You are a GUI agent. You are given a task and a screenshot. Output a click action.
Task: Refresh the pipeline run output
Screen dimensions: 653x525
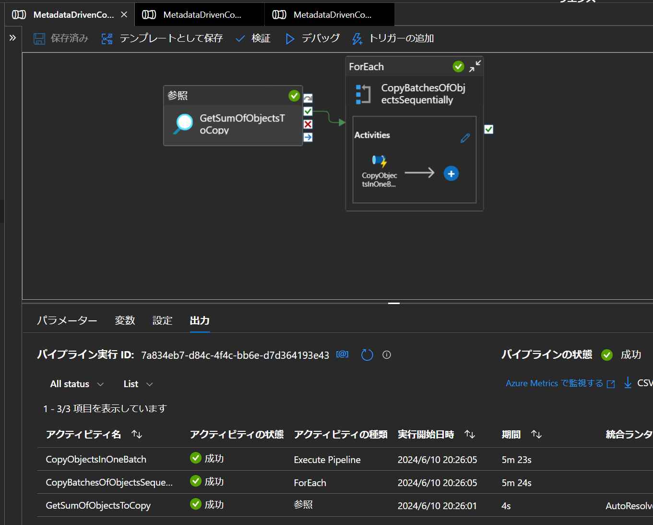pos(367,355)
